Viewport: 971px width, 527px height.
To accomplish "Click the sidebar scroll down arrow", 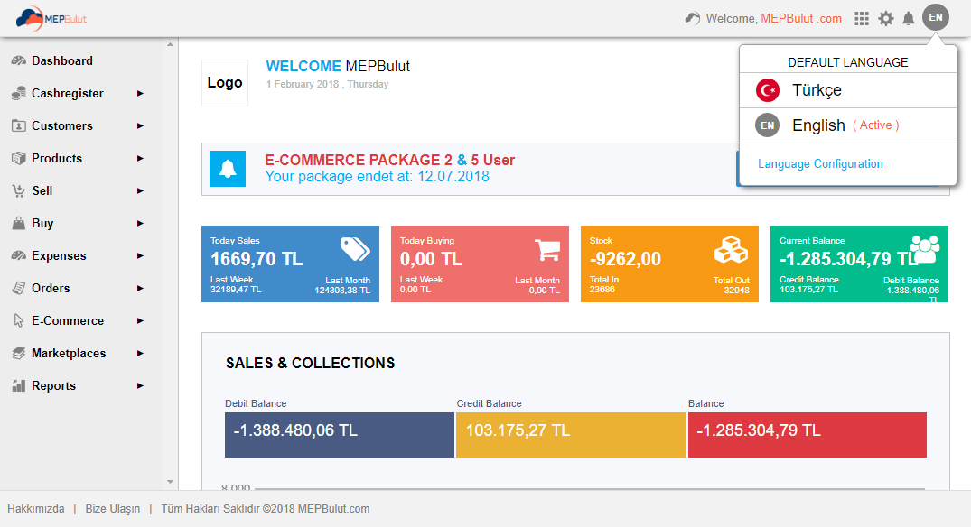I will click(171, 482).
